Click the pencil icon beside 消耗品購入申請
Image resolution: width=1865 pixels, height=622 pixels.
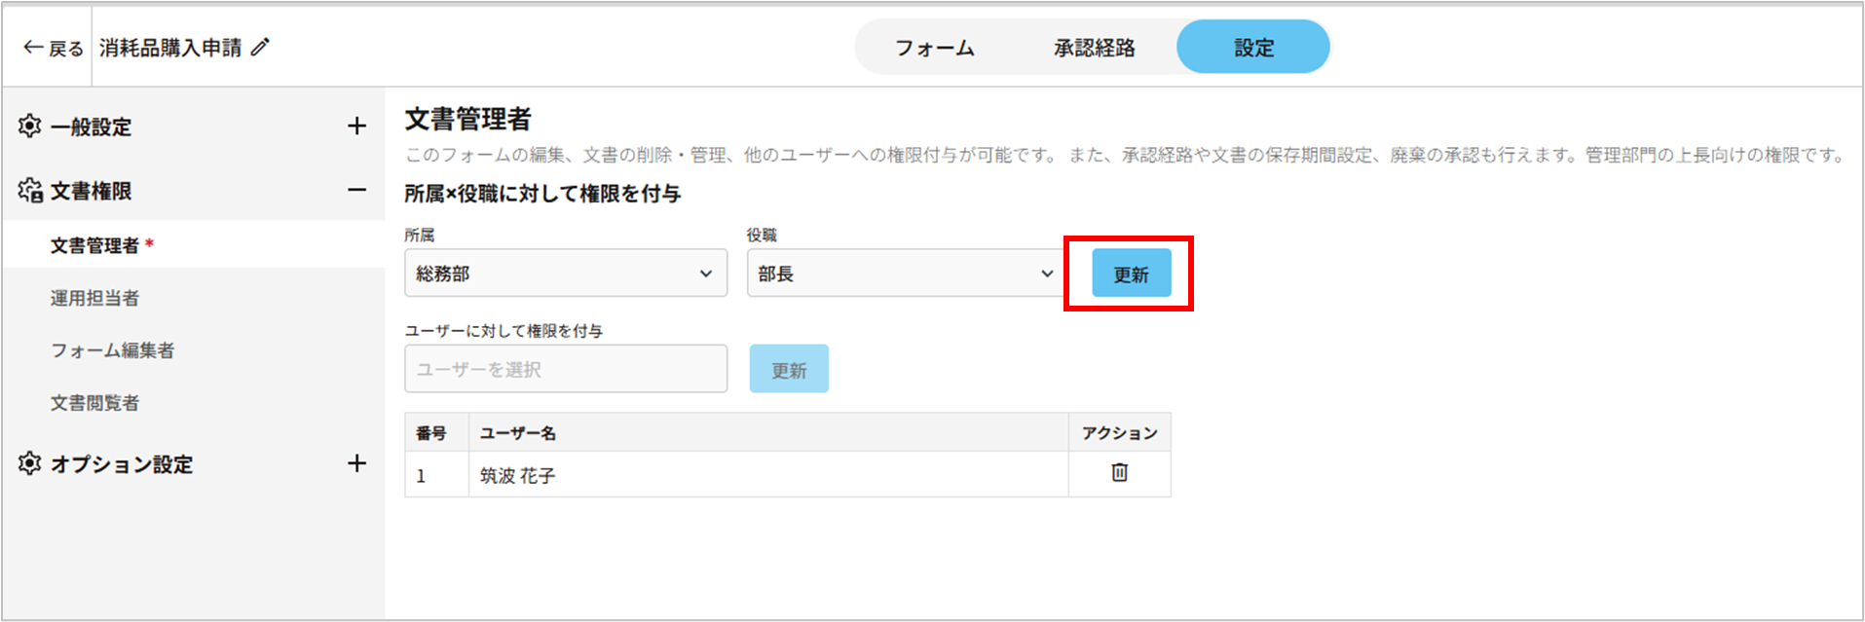(260, 47)
